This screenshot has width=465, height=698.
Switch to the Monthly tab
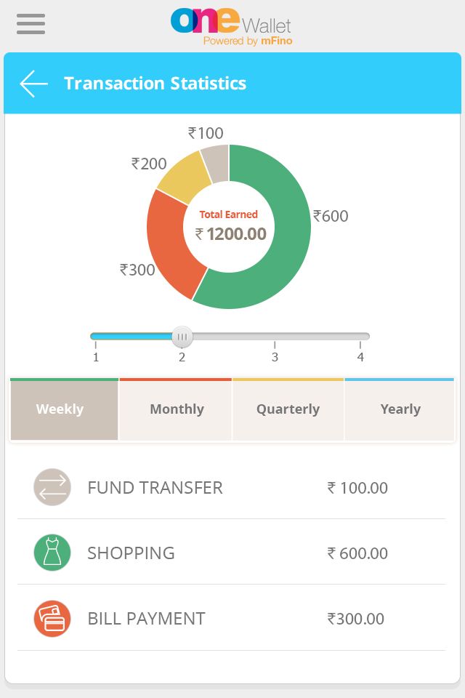click(x=176, y=409)
